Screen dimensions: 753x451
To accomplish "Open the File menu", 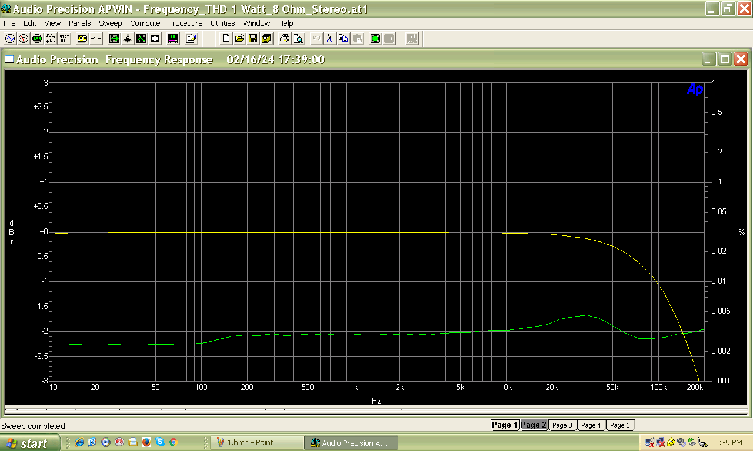I will 9,23.
